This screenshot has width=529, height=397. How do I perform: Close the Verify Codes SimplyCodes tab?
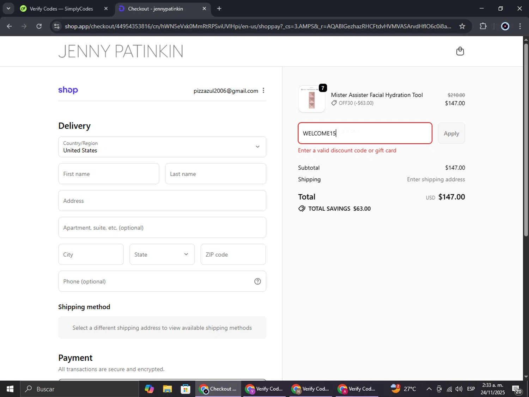[x=106, y=8]
